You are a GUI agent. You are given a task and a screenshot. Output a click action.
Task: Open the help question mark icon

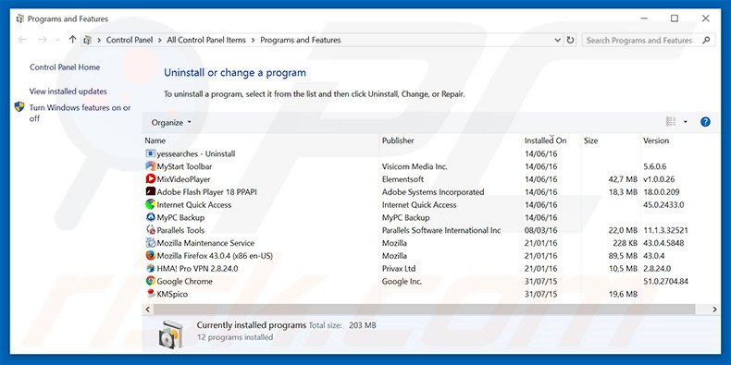coord(705,122)
